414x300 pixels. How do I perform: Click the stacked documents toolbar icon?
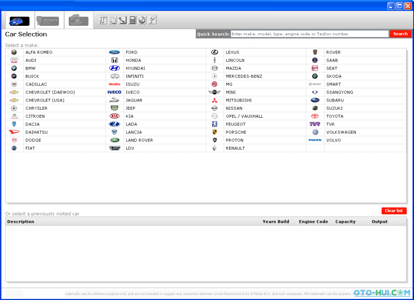pos(113,20)
